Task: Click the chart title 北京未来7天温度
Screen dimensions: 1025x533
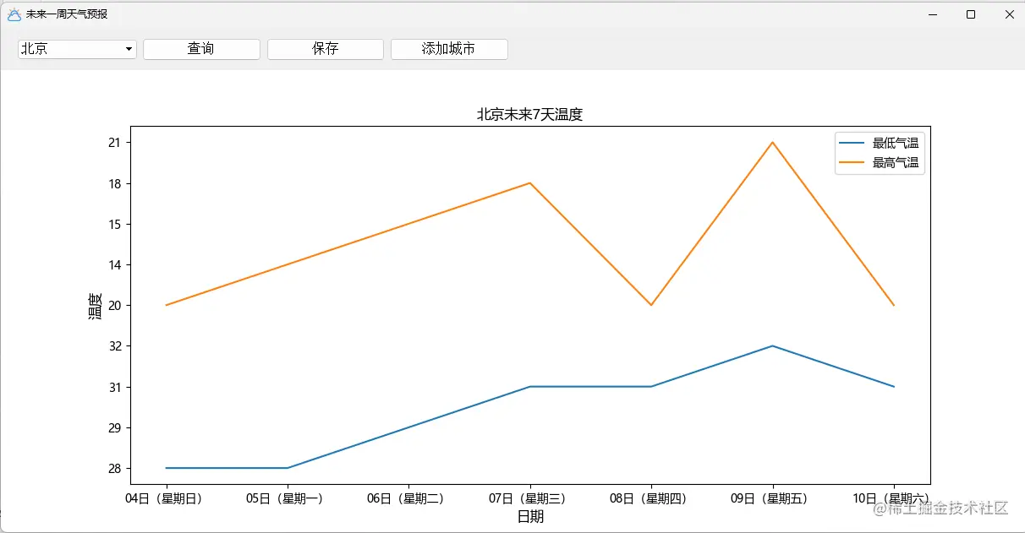Action: [530, 115]
